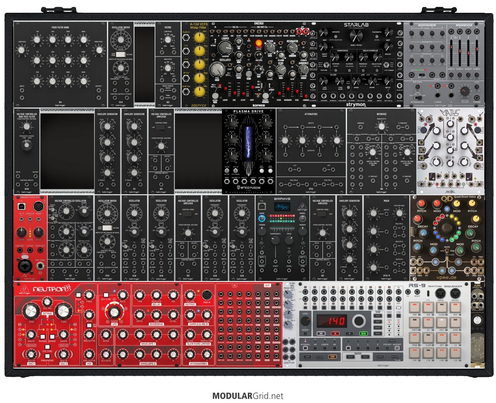Click the RECORD button on Oneiroi
496x403 pixels.
point(215,95)
